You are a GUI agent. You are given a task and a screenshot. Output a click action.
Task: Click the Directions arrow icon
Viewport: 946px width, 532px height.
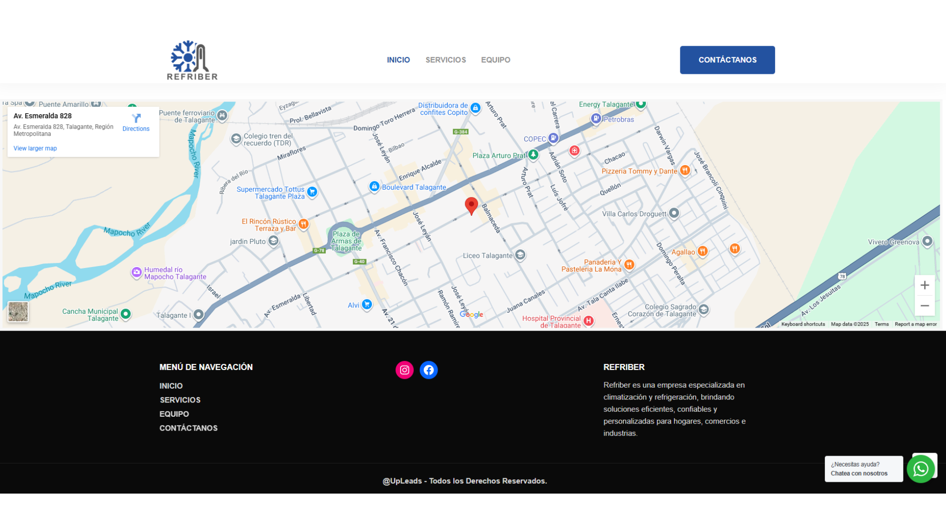pyautogui.click(x=136, y=118)
